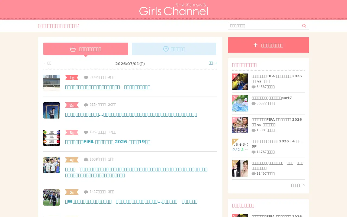This screenshot has height=217, width=347.
Task: Open sidebar FIFA title with 15001 comments
Action: tap(277, 122)
